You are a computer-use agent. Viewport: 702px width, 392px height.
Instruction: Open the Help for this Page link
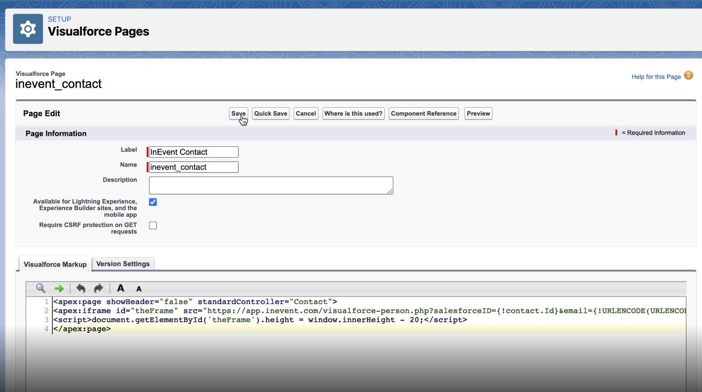656,77
